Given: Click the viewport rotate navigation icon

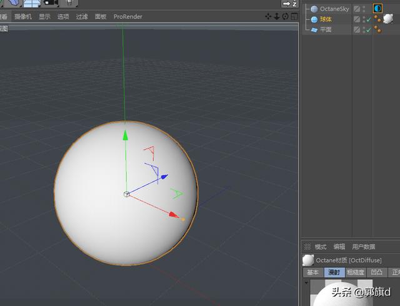Looking at the screenshot, I should pyautogui.click(x=286, y=17).
